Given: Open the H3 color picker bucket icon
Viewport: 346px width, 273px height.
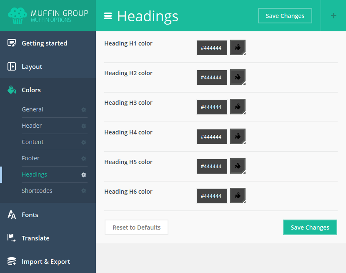Looking at the screenshot, I should (x=238, y=107).
